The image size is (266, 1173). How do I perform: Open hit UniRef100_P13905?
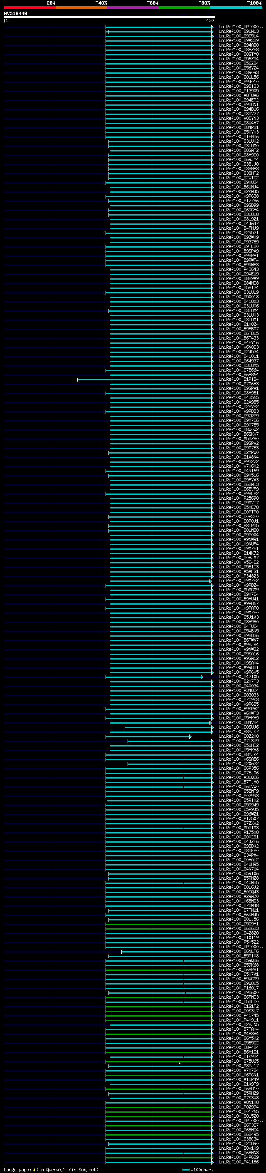(239, 91)
